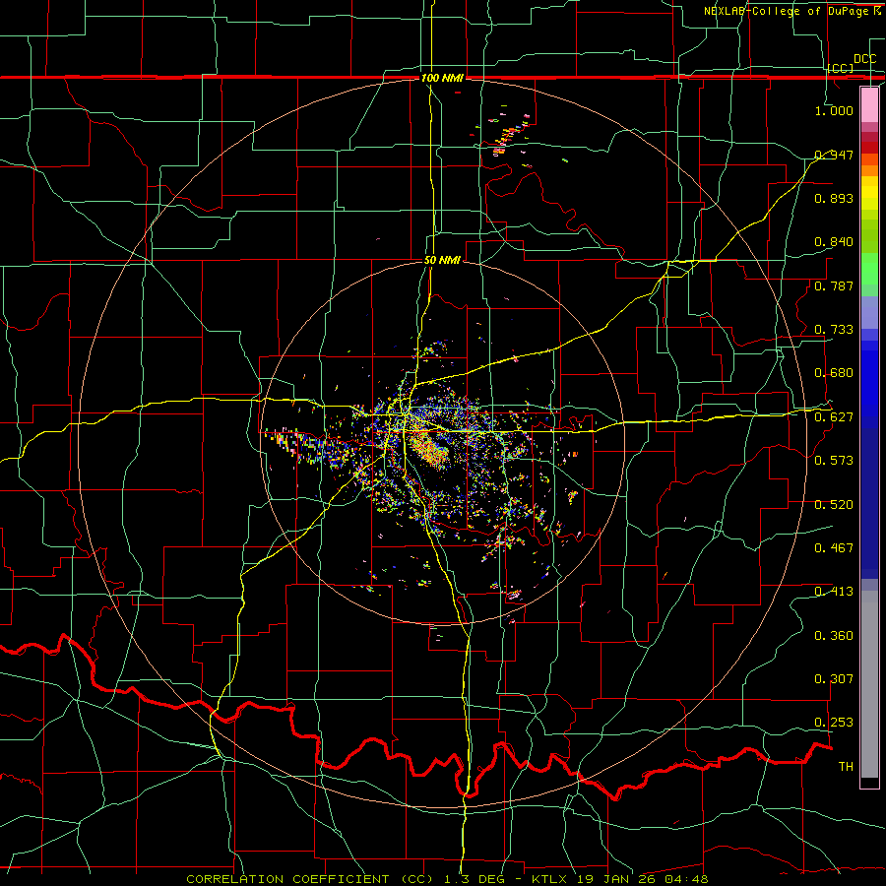
Task: Click the 0.733 legend value
Action: tap(834, 329)
